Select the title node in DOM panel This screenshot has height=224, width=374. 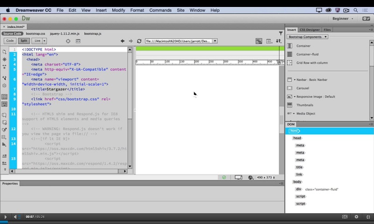click(x=299, y=167)
